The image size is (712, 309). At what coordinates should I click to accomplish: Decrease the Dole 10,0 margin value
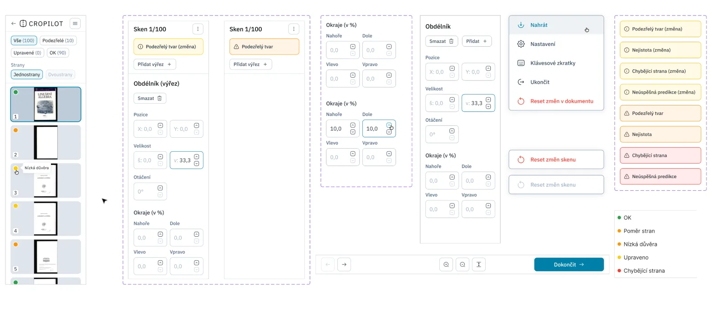click(x=389, y=132)
